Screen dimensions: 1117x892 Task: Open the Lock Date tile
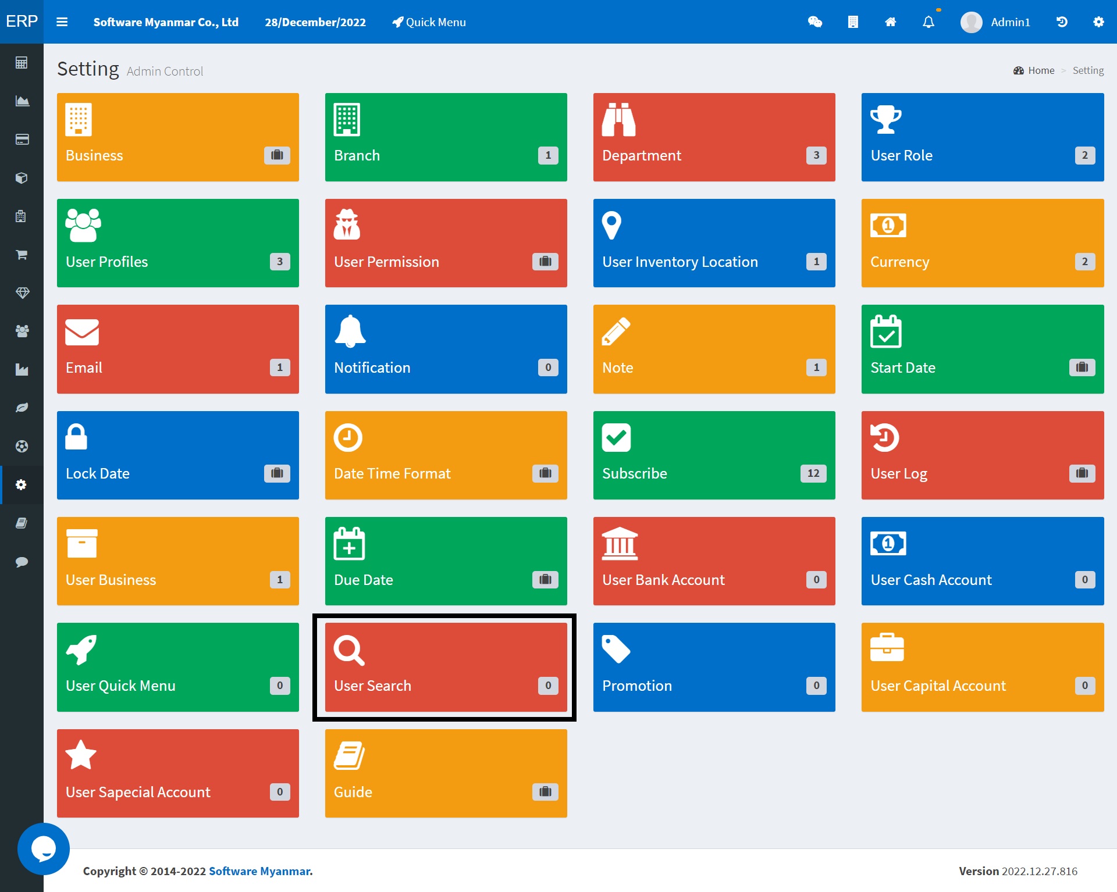178,455
